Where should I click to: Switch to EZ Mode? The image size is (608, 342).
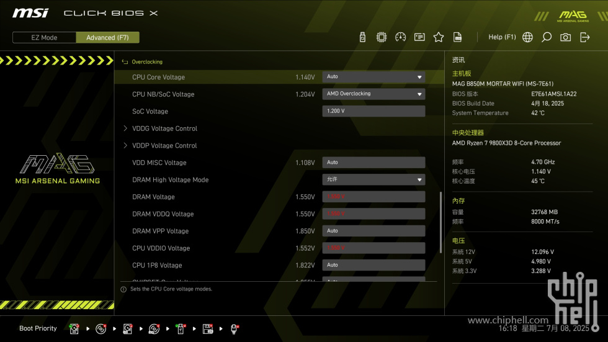(44, 38)
